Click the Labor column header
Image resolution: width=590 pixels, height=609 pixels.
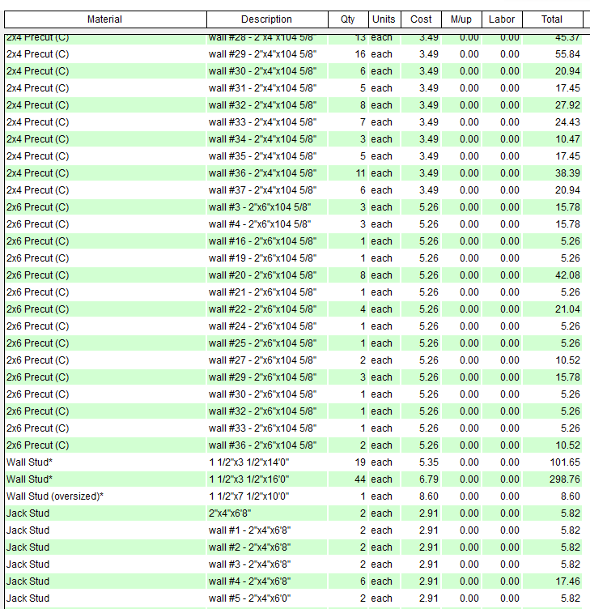pos(503,19)
